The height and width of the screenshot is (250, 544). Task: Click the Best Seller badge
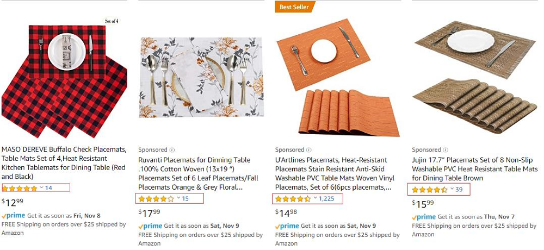coord(294,7)
